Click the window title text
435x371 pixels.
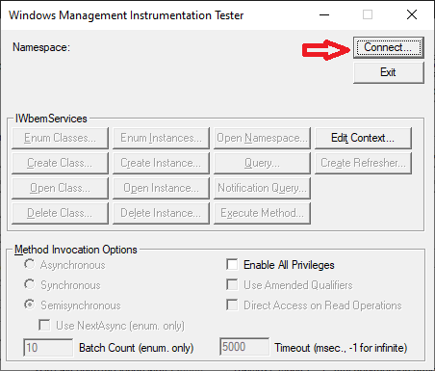[126, 15]
